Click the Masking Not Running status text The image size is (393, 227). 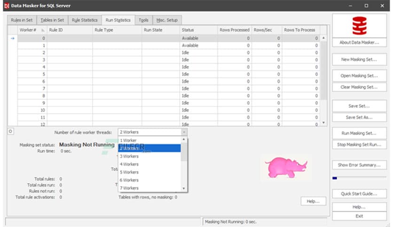86,144
